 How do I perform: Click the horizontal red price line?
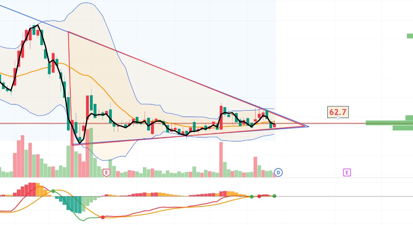click(206, 124)
